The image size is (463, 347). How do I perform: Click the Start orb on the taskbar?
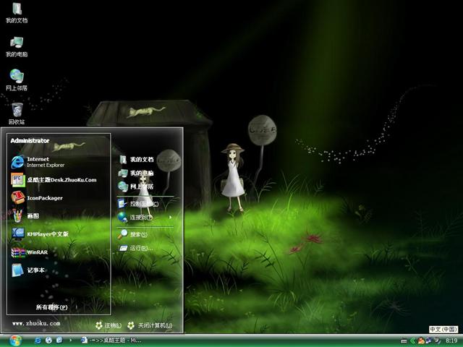coord(16,340)
